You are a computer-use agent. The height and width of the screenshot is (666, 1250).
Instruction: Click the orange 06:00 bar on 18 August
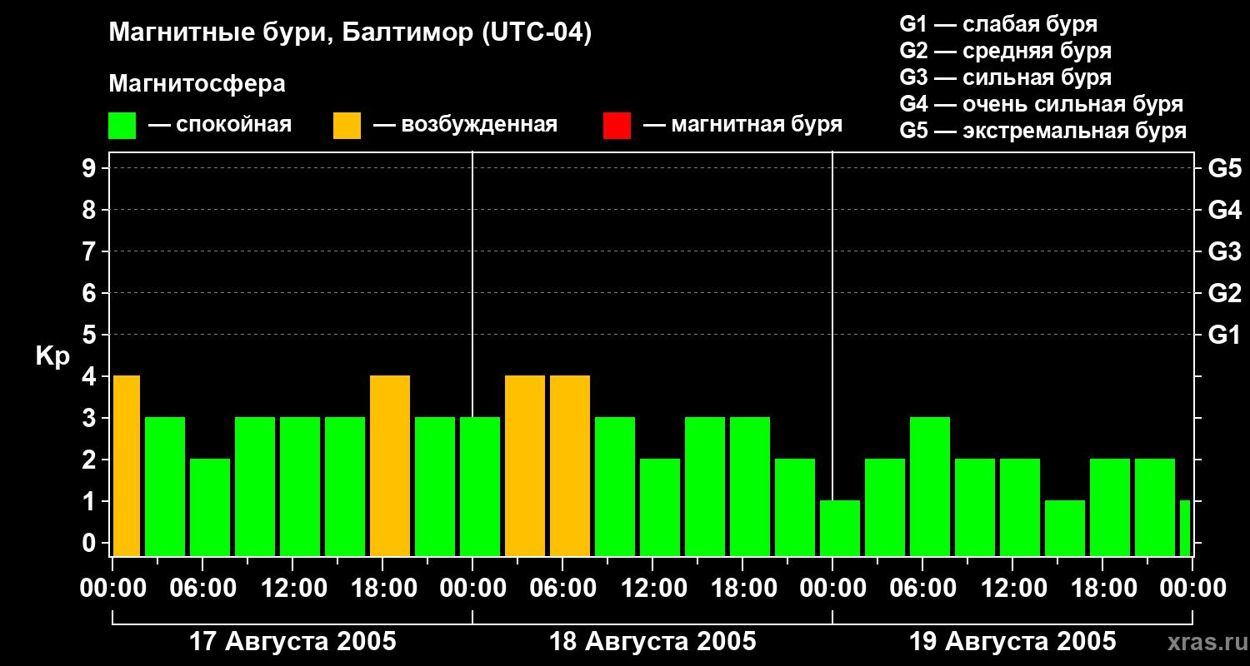click(570, 465)
